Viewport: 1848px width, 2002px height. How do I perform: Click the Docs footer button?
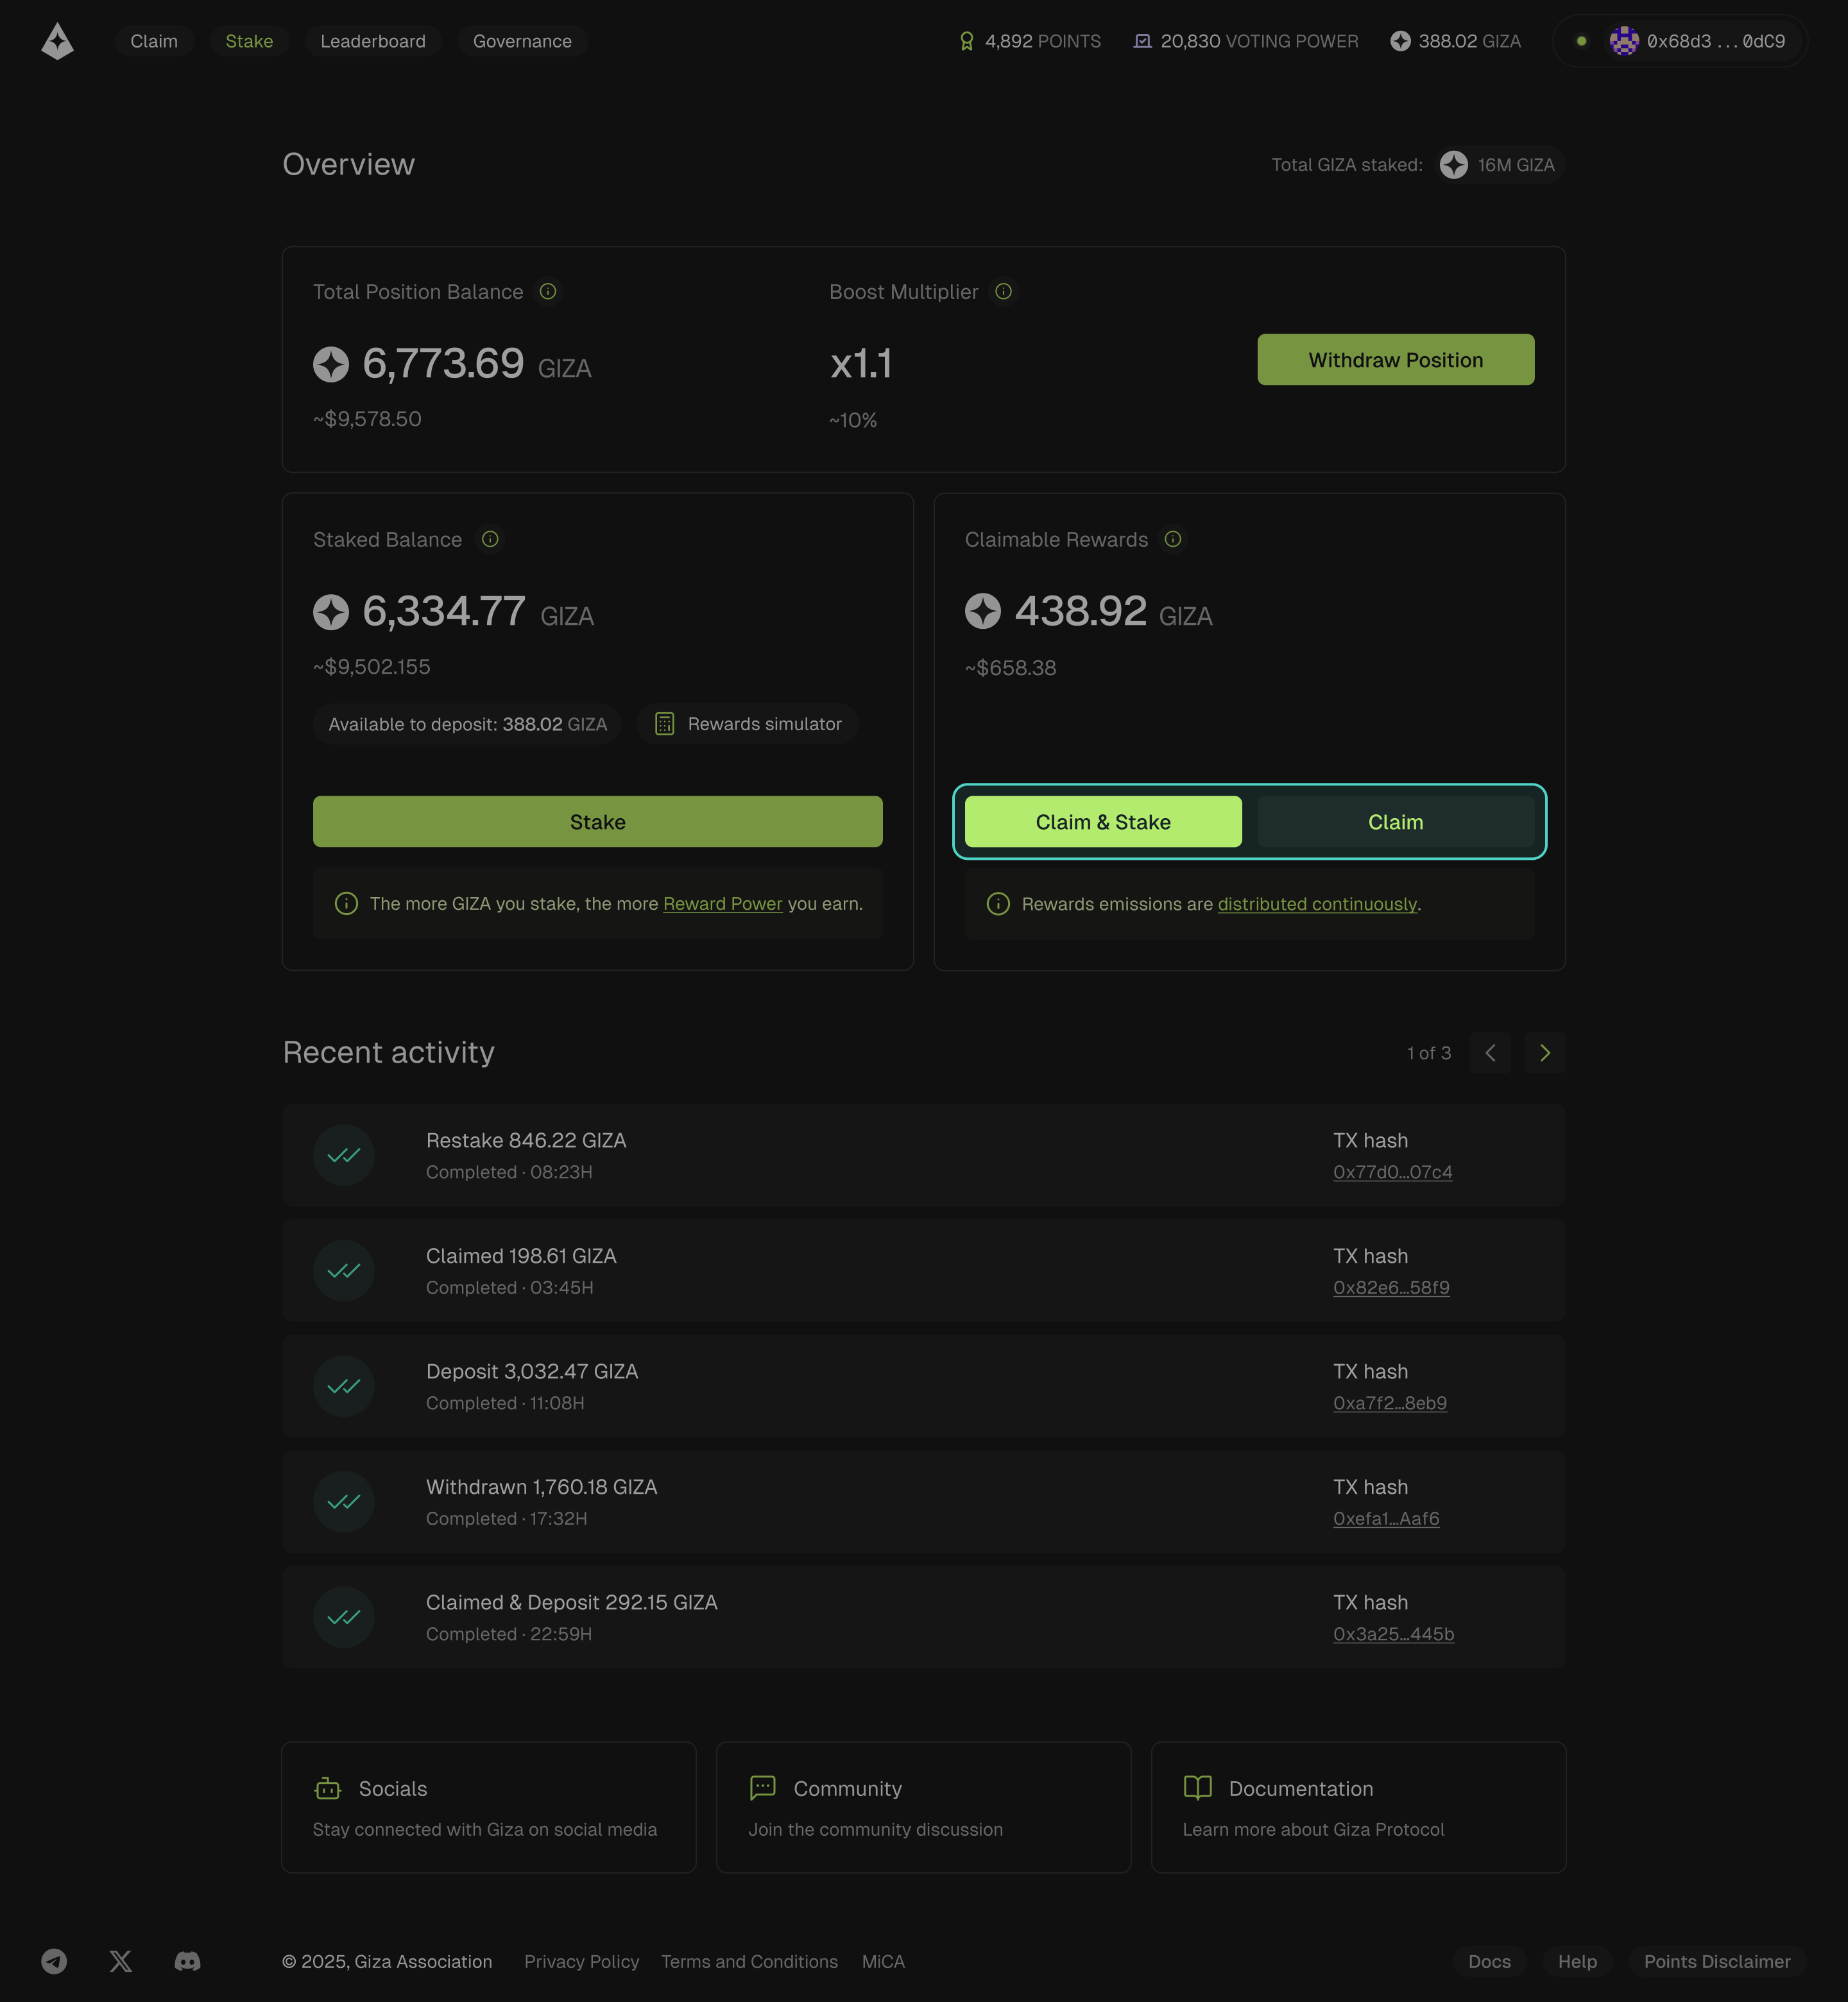(x=1489, y=1962)
